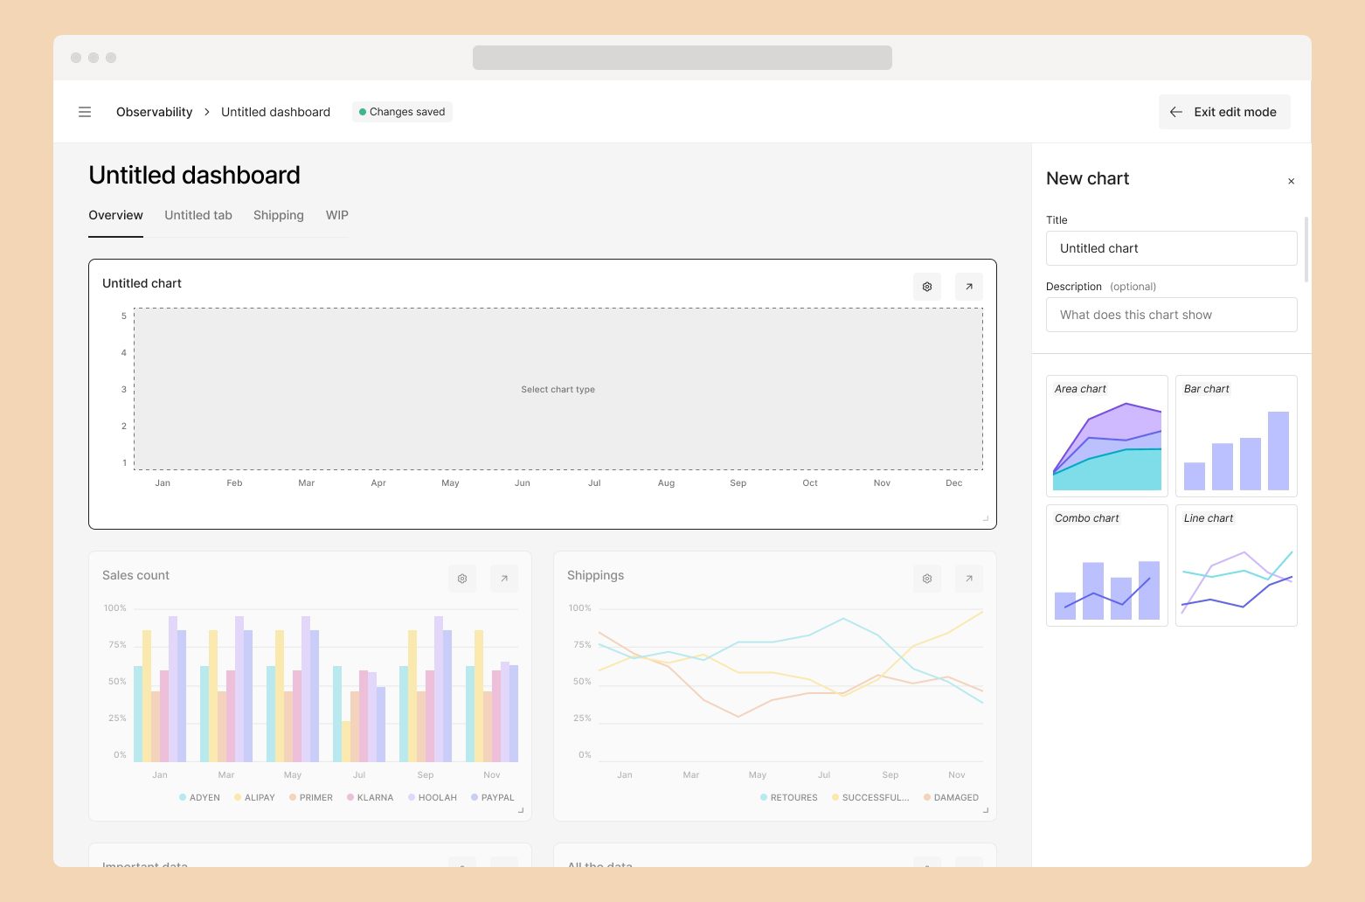Viewport: 1365px width, 902px height.
Task: Toggle the ADYEN legend series
Action: (200, 798)
